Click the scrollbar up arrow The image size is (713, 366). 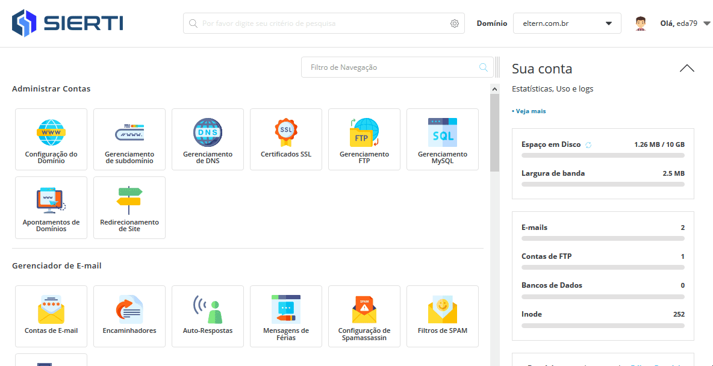click(495, 88)
